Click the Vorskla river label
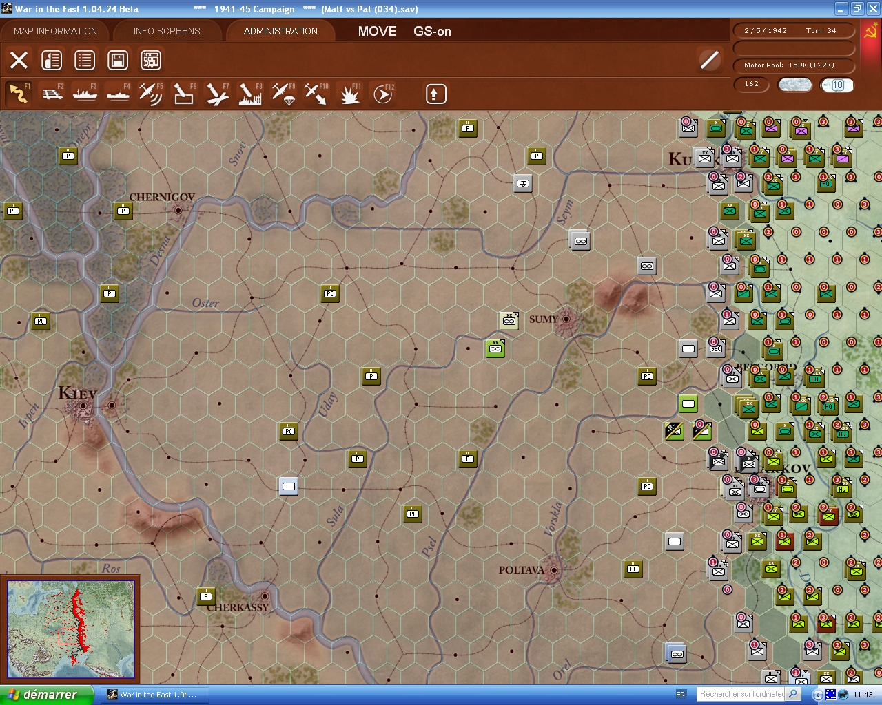882x705 pixels. pos(553,518)
